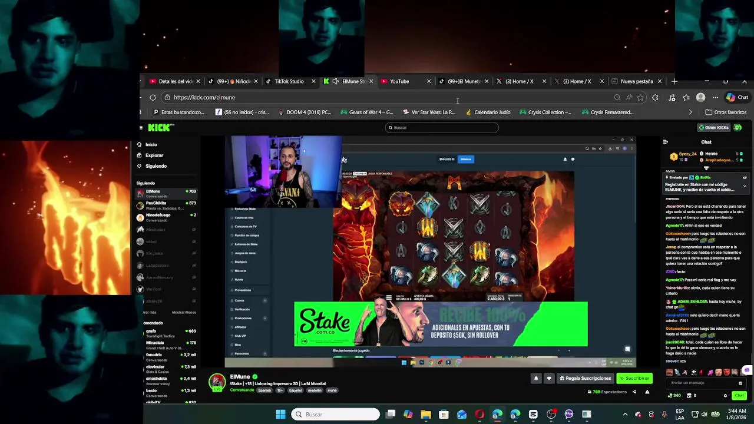Close the TikTok Studio tab
Screen dimensions: 754x424
pos(313,81)
